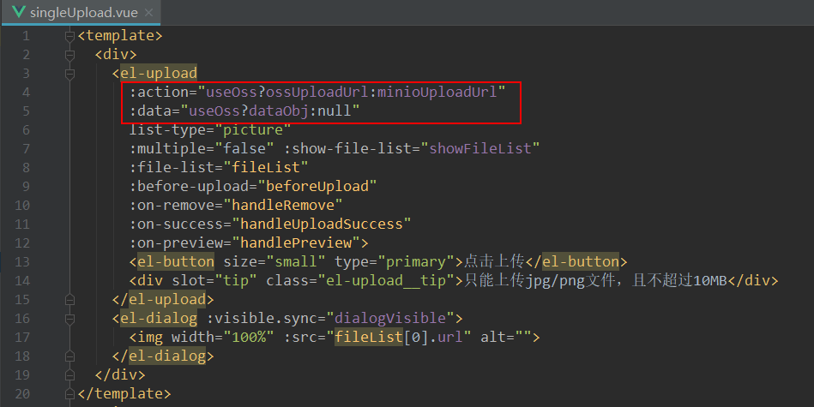Click the el-dialog opening tag name
This screenshot has width=814, height=407.
click(159, 319)
